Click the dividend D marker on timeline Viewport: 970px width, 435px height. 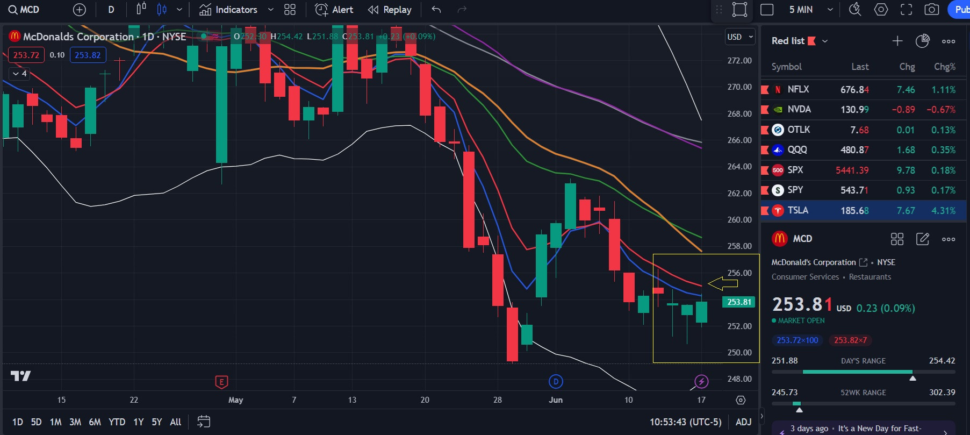tap(556, 382)
